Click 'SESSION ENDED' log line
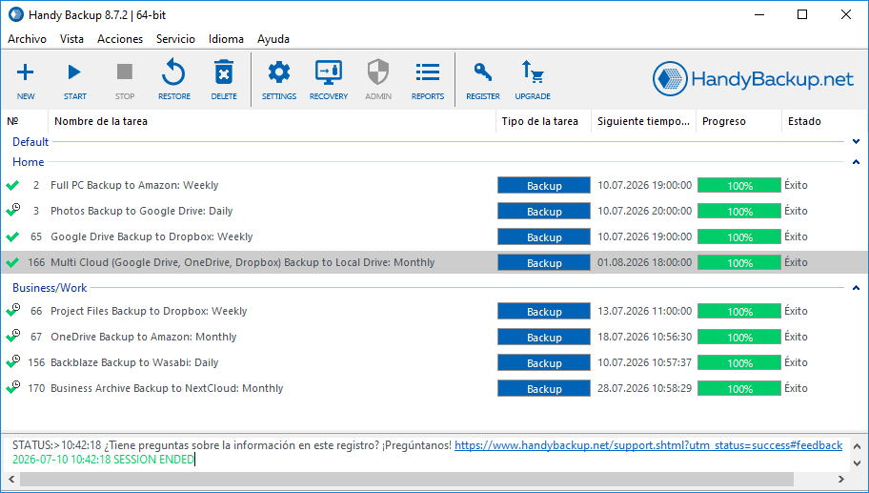 [x=103, y=460]
